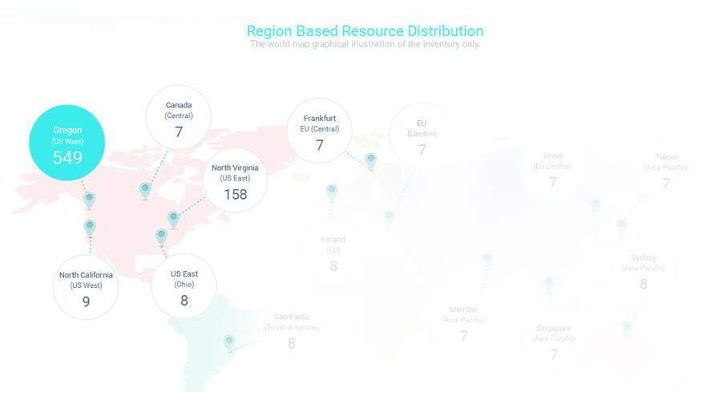Open the faded Singapore (Asia Pacific) bubble
The height and width of the screenshot is (393, 723).
point(553,340)
